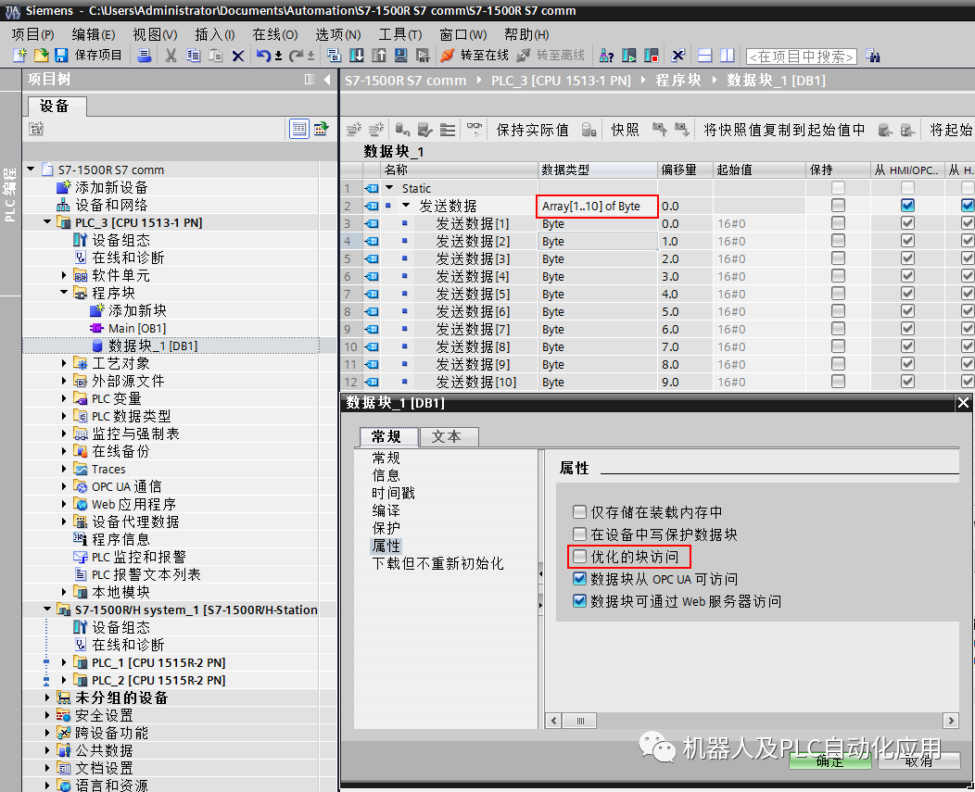Collapse the 发送数据 array in the data block
975x792 pixels.
(x=405, y=205)
